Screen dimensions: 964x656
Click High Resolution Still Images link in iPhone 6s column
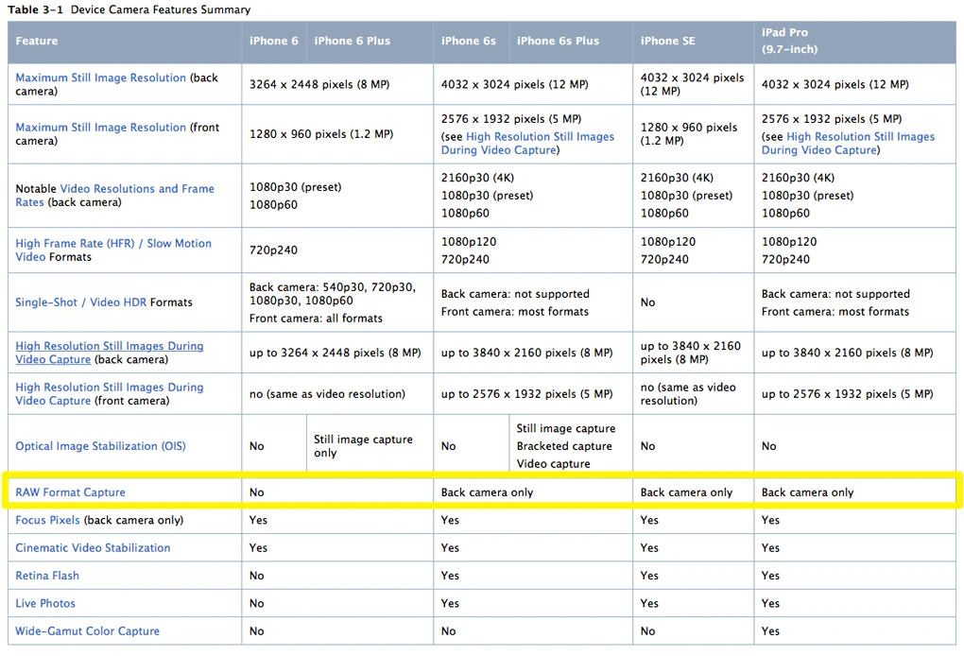527,144
